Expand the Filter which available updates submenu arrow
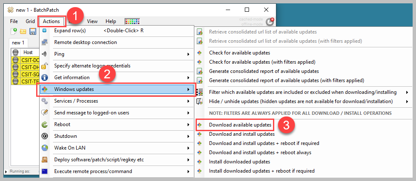This screenshot has width=416, height=181. (x=407, y=92)
